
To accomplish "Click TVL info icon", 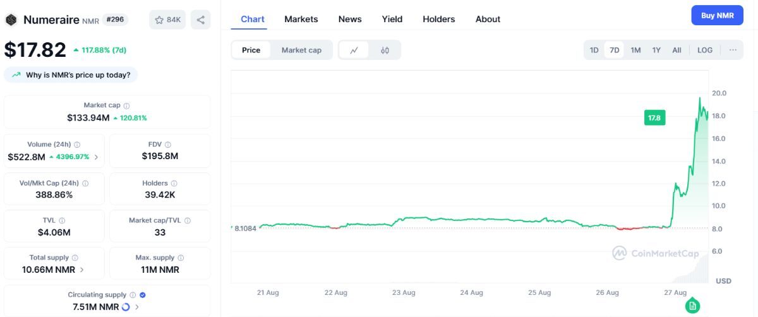I will (62, 220).
